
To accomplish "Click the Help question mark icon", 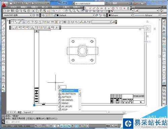I will tap(142, 3).
